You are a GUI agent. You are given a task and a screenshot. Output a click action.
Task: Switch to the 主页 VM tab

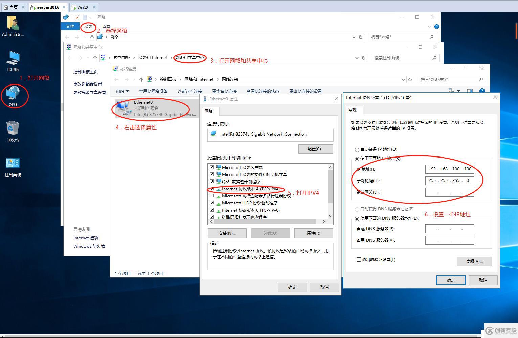coord(14,7)
